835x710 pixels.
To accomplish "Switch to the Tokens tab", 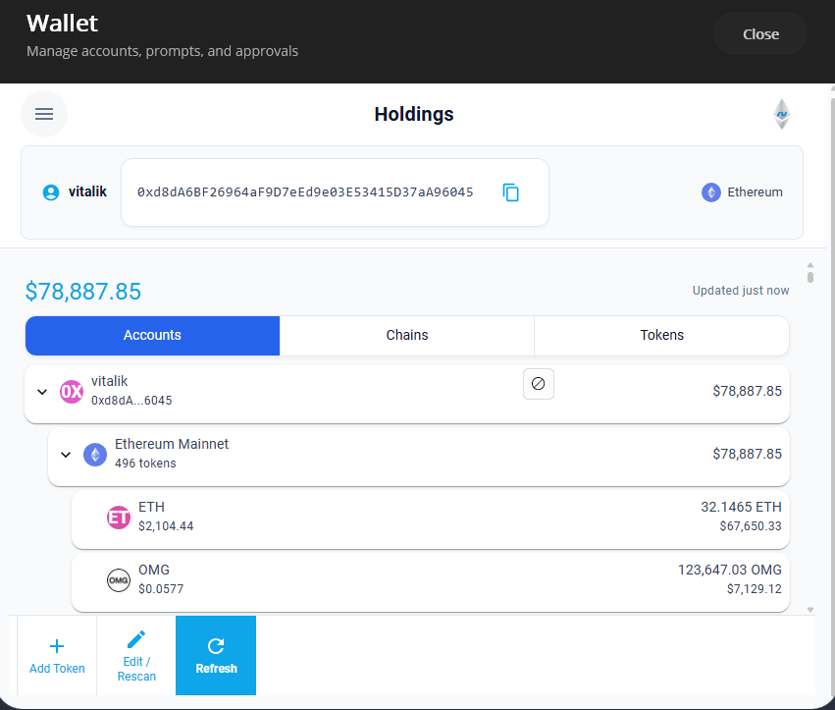I will 661,335.
